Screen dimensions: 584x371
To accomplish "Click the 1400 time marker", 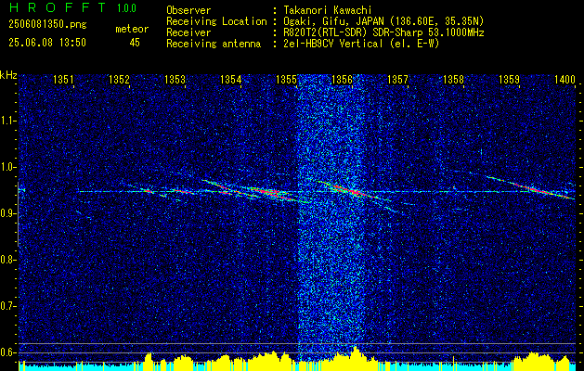I will point(565,79).
